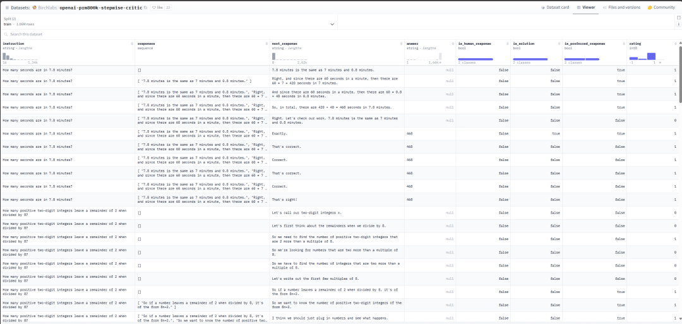Click the Datasets icon in the header
The image size is (682, 324).
tap(7, 8)
